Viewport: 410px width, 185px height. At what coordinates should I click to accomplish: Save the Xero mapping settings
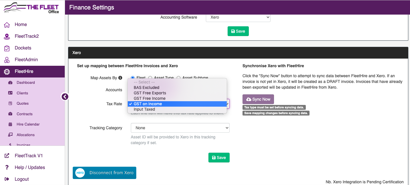pos(219,158)
